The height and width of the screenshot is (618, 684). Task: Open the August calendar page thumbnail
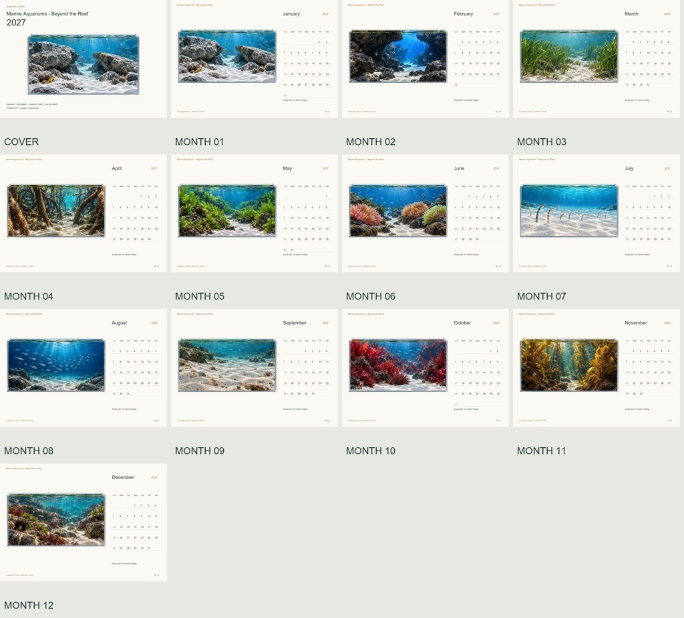point(83,368)
